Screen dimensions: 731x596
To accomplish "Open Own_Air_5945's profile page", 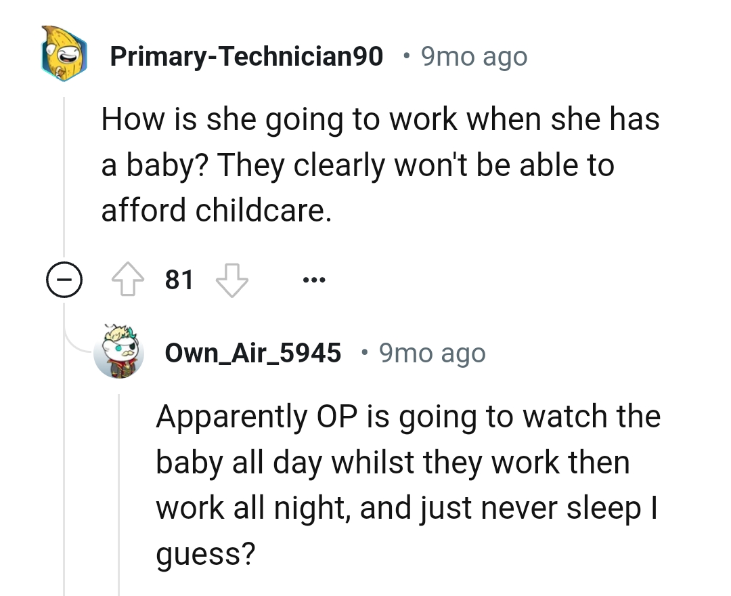I will point(252,353).
